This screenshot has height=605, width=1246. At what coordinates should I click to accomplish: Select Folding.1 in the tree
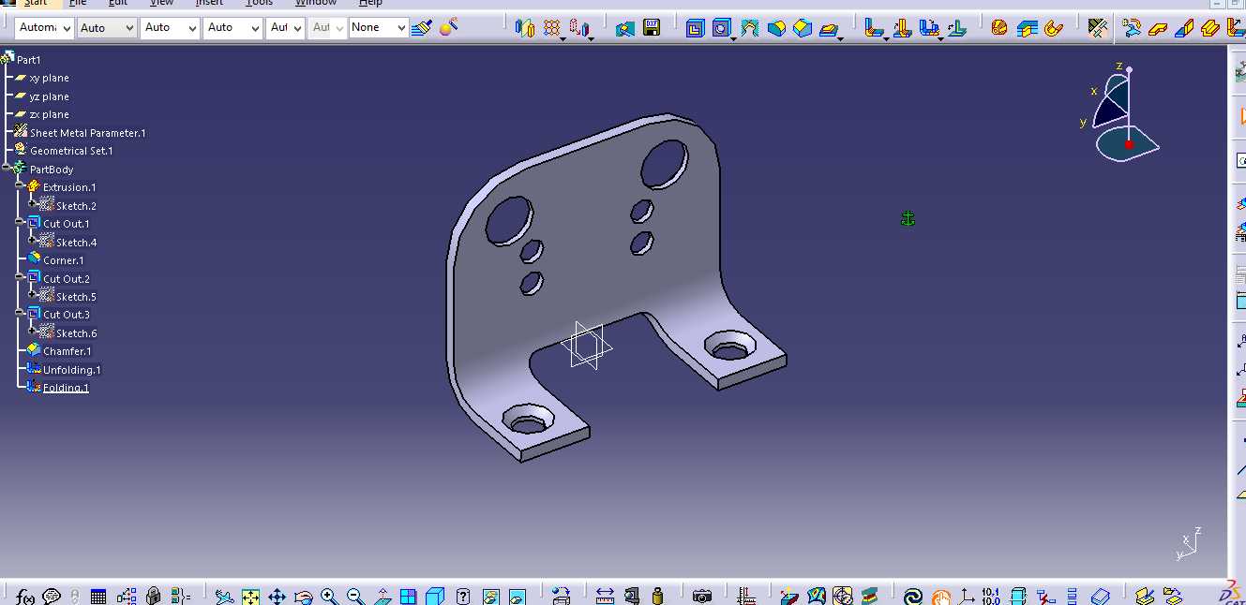coord(66,388)
